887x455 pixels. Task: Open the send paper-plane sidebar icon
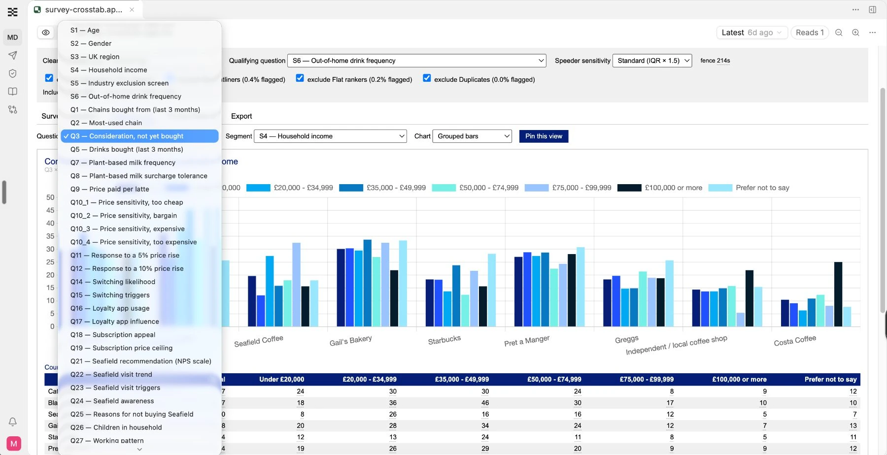coord(13,55)
